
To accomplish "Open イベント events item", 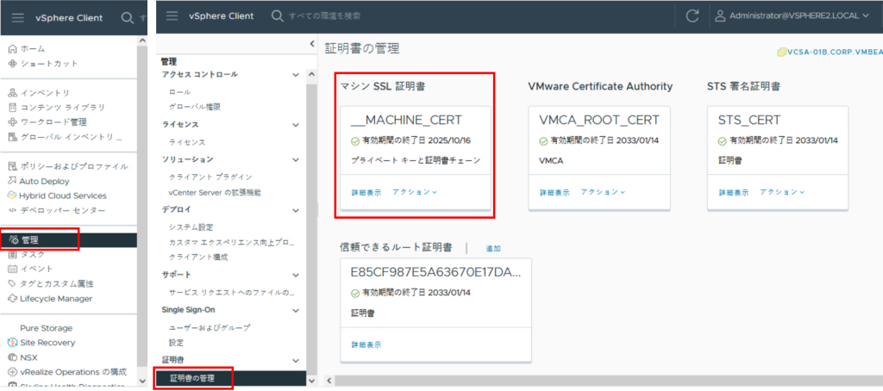I will pyautogui.click(x=30, y=269).
